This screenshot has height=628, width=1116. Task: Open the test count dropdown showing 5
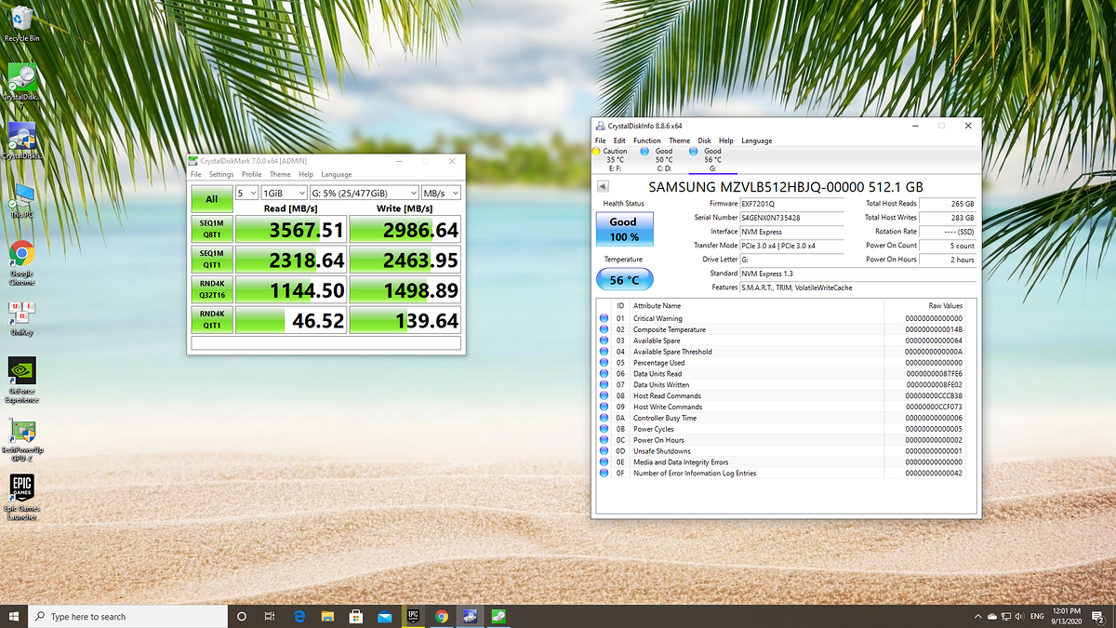(x=246, y=193)
